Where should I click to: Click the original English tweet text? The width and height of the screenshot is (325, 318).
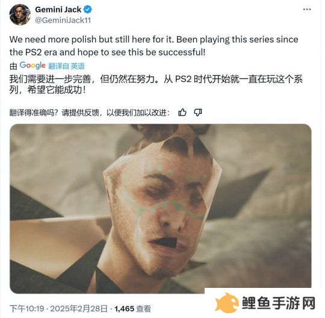pos(154,46)
